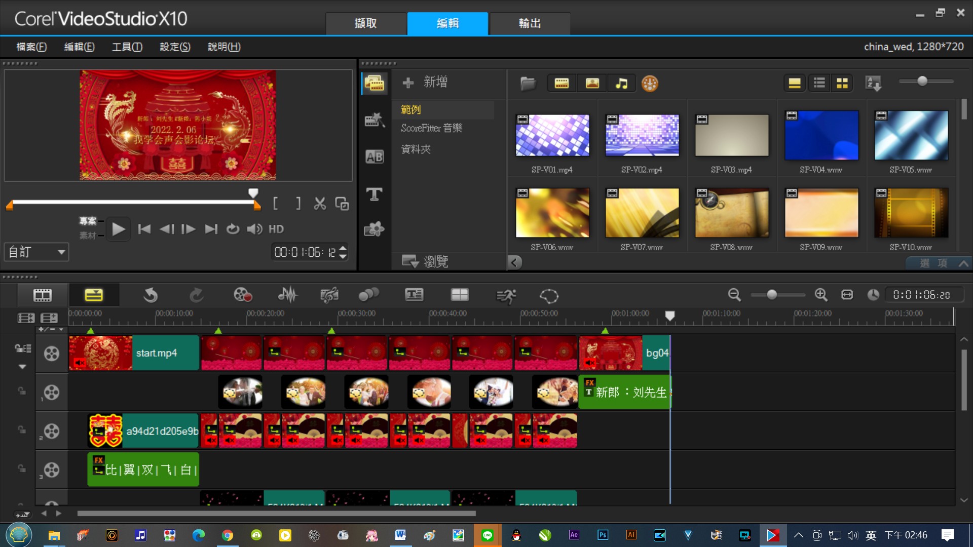Open the Media library panel icon
Image resolution: width=973 pixels, height=547 pixels.
[x=375, y=83]
